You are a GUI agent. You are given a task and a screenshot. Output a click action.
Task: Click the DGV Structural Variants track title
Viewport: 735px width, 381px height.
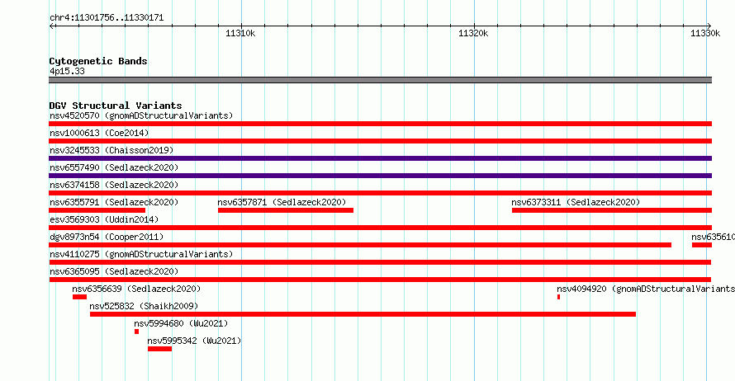(116, 106)
